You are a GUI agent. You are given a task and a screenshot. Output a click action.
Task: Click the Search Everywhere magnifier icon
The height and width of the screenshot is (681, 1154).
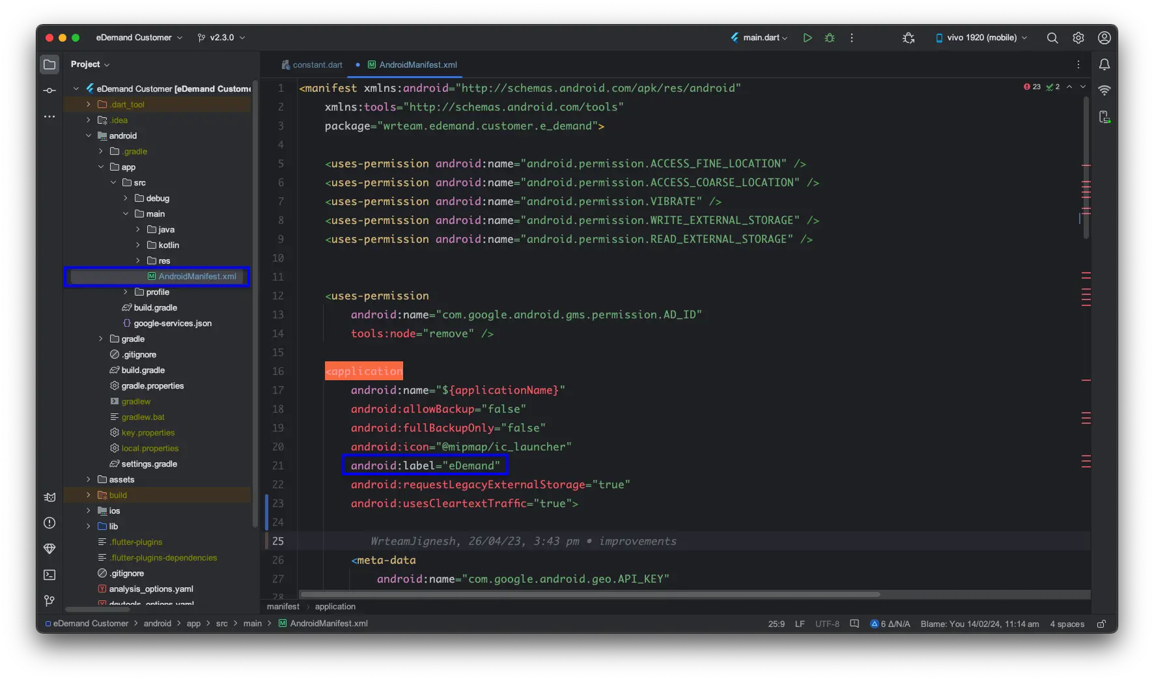point(1052,38)
